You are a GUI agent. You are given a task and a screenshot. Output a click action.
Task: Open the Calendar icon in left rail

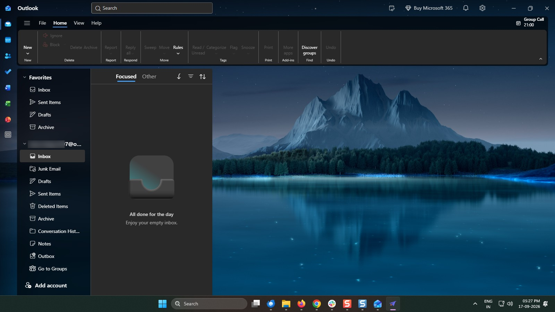[8, 40]
